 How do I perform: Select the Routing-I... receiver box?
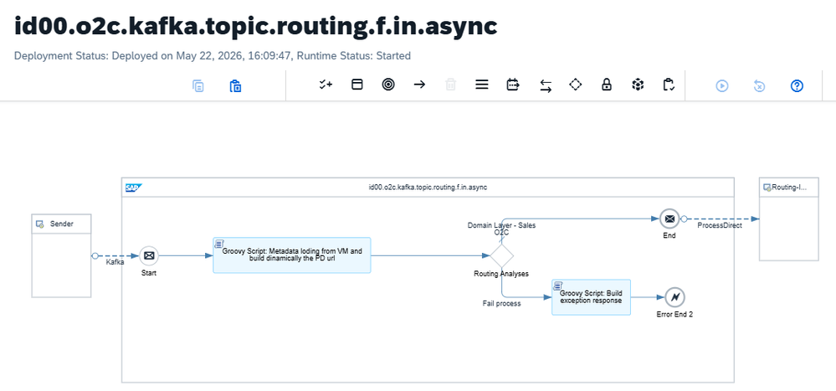coord(788,219)
